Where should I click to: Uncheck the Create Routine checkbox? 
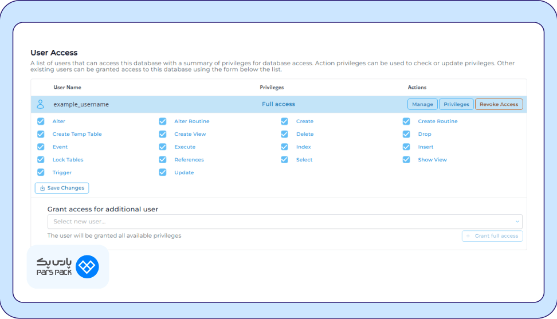pos(406,121)
